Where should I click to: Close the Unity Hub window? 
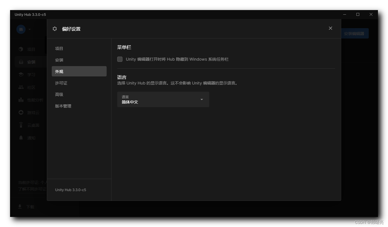tap(371, 14)
